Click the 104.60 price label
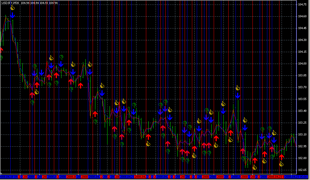 coord(302,16)
